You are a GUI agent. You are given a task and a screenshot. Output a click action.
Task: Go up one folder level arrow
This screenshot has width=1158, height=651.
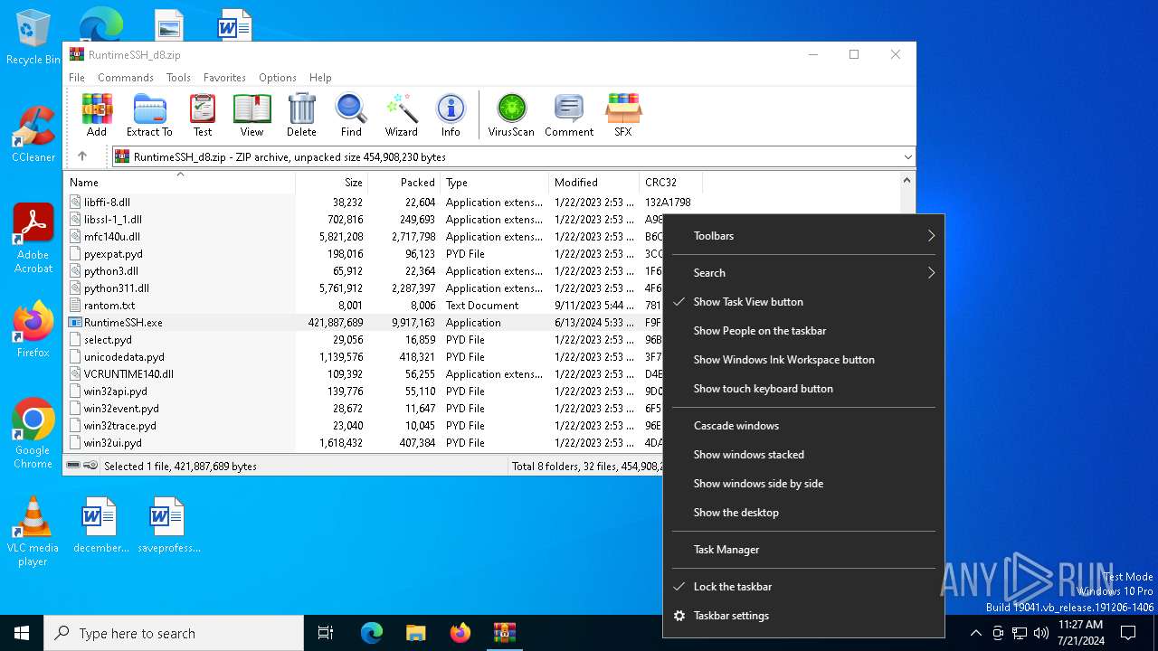(82, 156)
